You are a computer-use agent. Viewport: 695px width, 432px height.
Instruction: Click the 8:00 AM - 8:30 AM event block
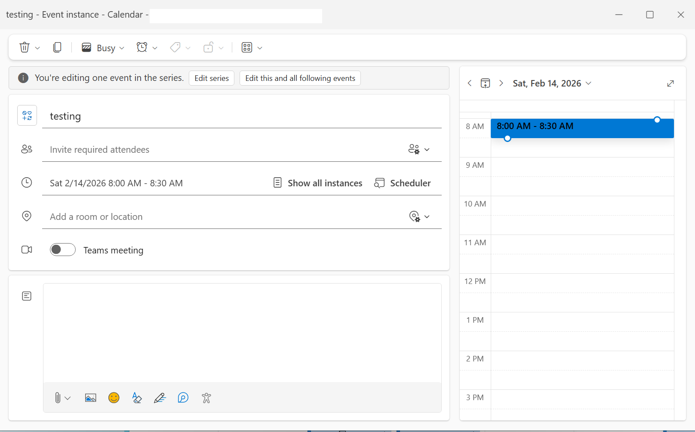pyautogui.click(x=582, y=128)
